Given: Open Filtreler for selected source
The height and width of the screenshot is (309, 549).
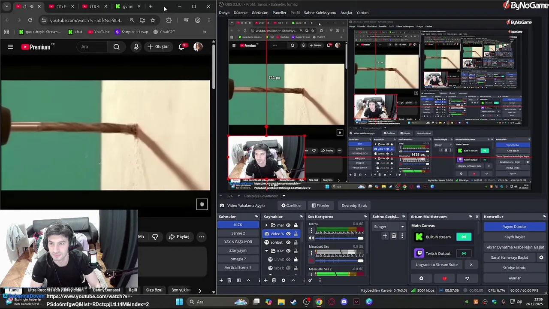Looking at the screenshot, I should (x=320, y=206).
